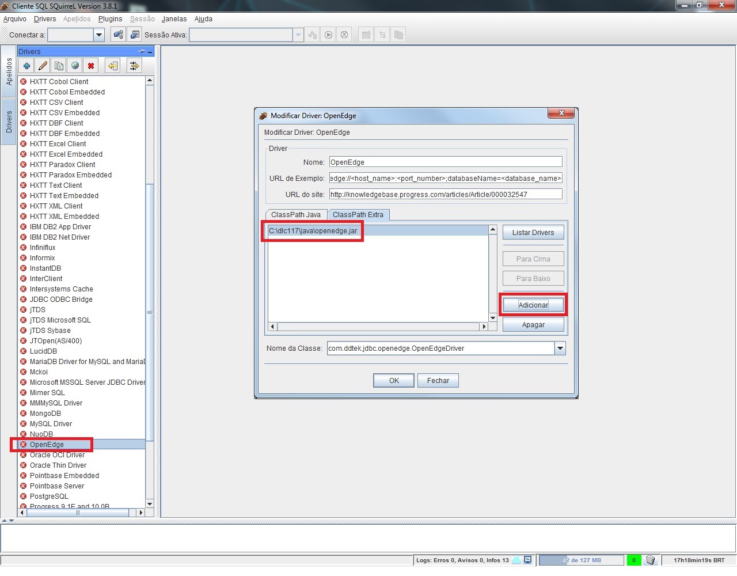
Task: Switch to the ClassPath Java tab
Action: point(296,214)
